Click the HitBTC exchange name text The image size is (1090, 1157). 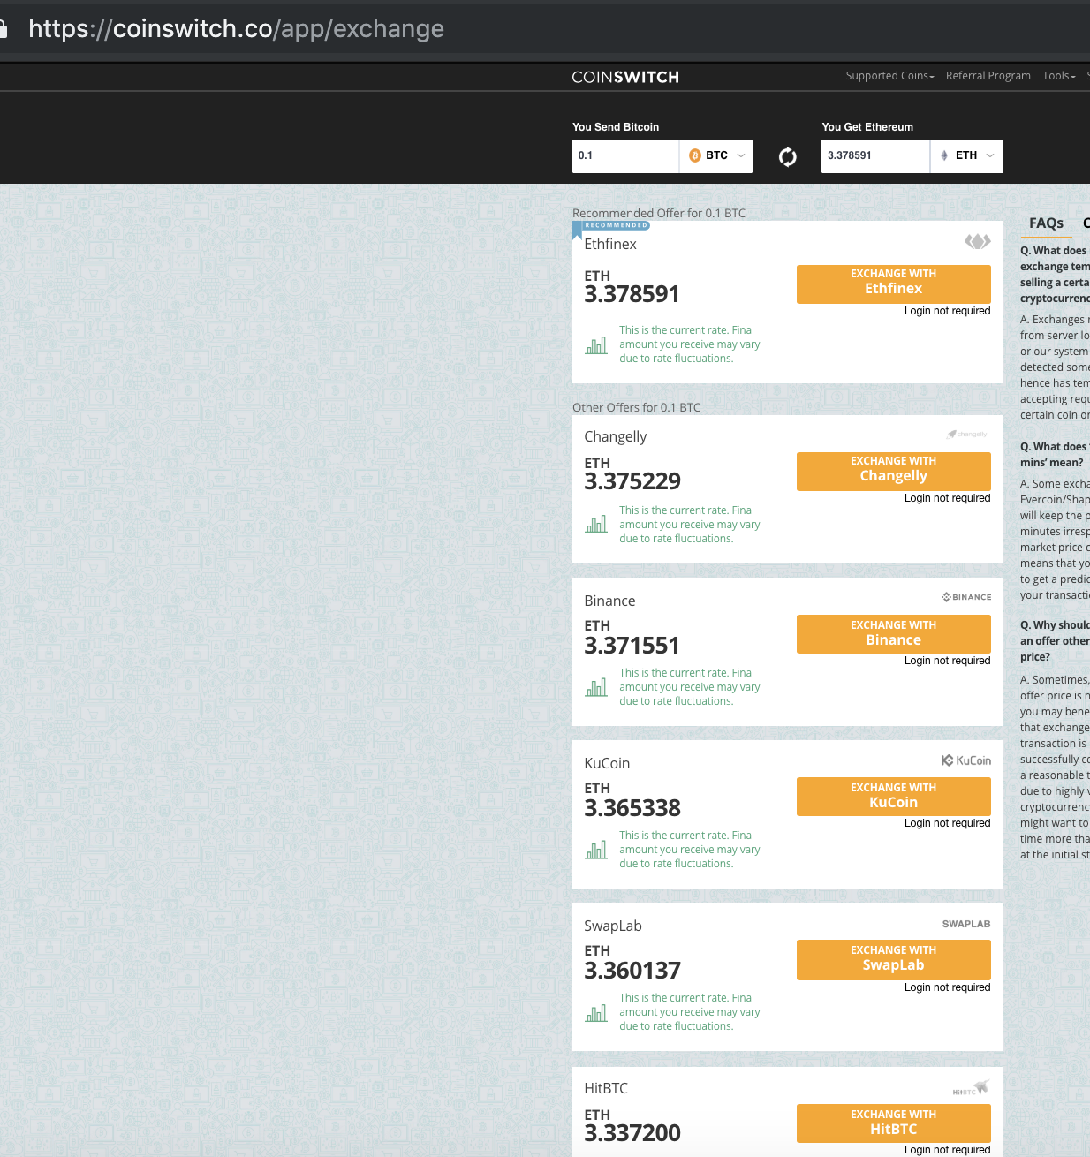click(x=606, y=1088)
